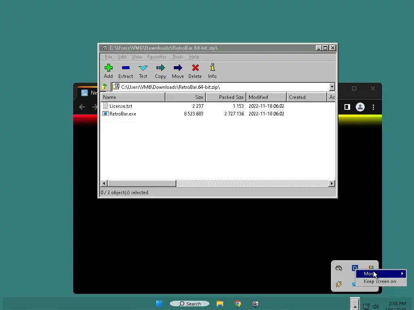This screenshot has width=414, height=310.
Task: Open the View menu
Action: (137, 57)
